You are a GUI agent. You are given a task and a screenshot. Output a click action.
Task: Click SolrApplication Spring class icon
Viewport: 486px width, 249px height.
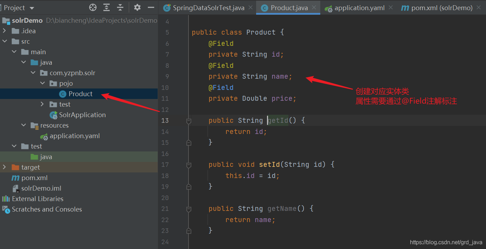pyautogui.click(x=54, y=115)
